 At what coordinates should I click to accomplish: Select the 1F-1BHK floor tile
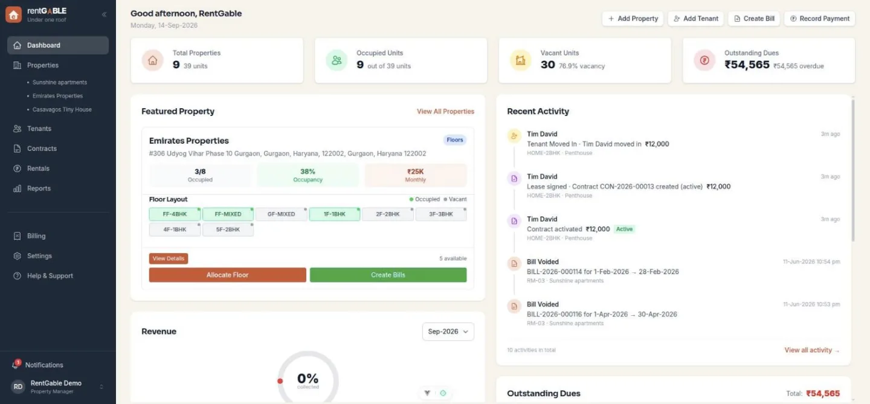tap(335, 214)
